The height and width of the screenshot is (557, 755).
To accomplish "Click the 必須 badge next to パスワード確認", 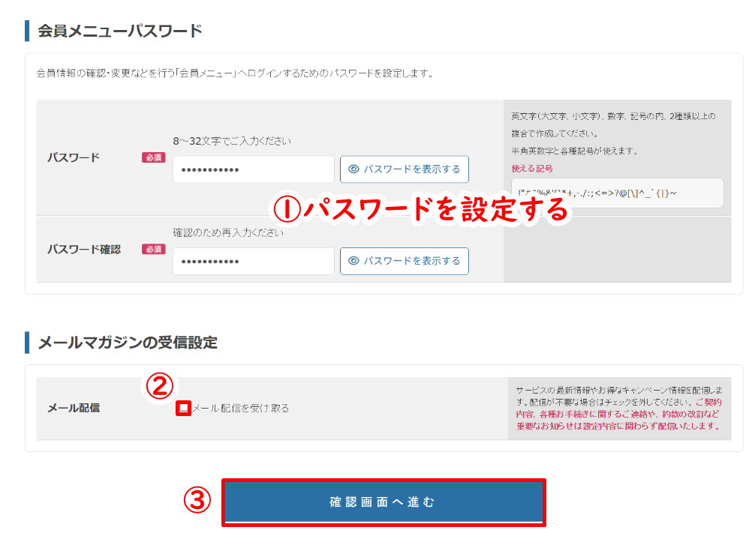I will [x=153, y=249].
